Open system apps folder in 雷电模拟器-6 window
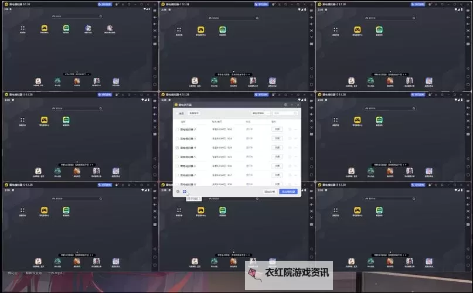 pos(23,210)
